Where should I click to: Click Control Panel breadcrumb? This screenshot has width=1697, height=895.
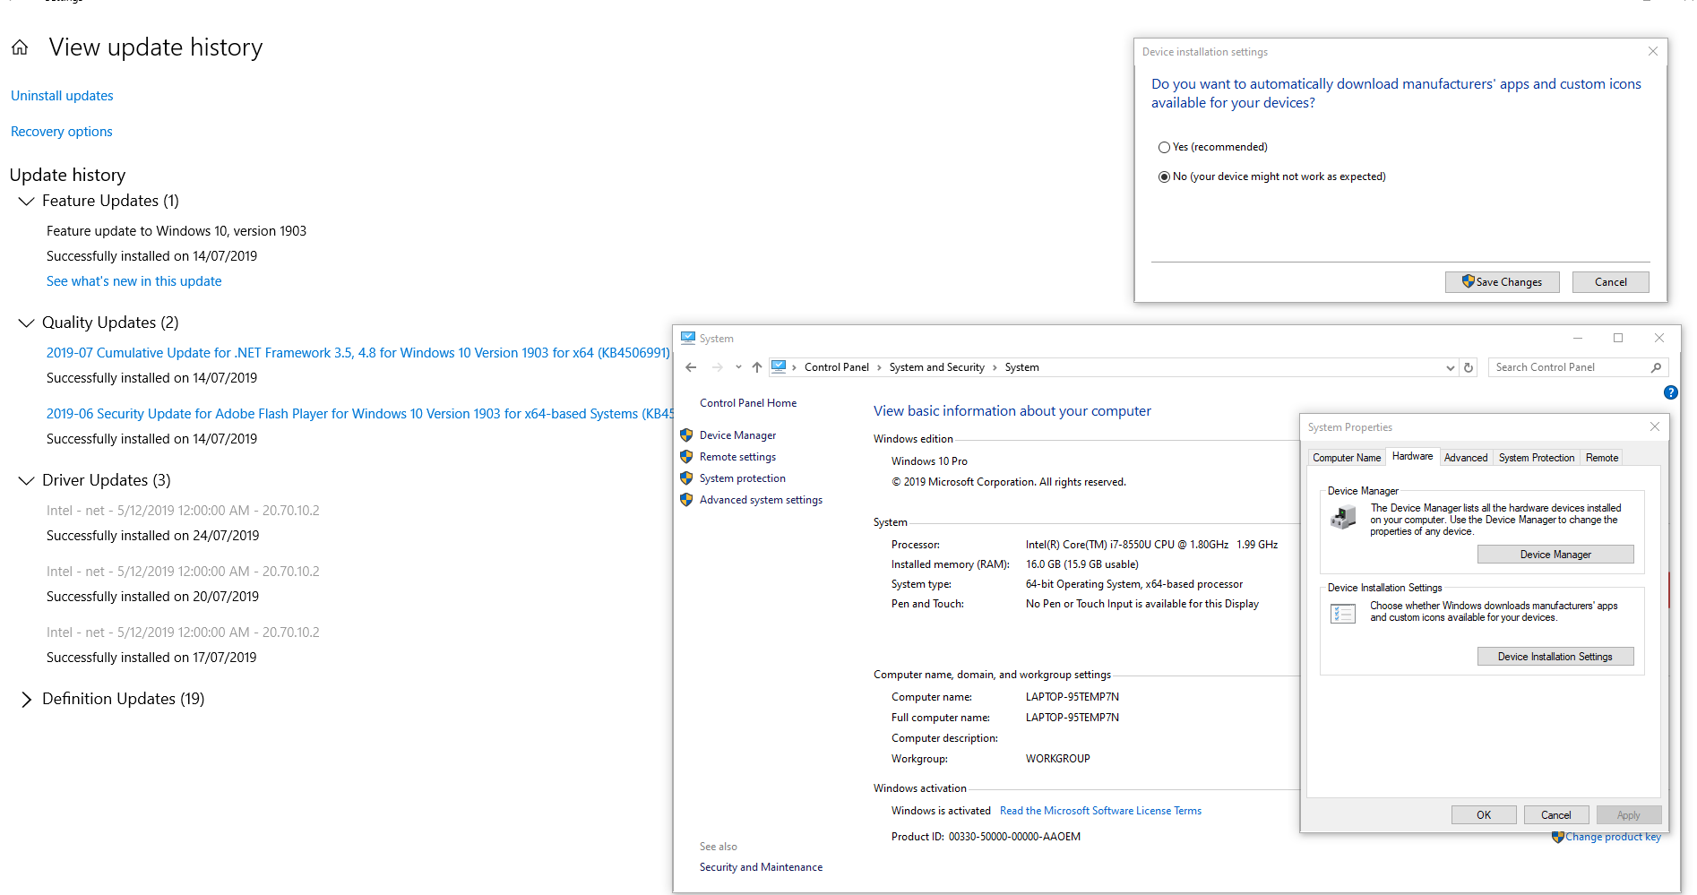[x=837, y=367]
